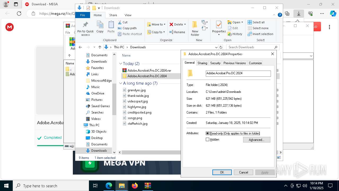Image resolution: width=339 pixels, height=191 pixels.
Task: Click the Windows taskbar search box
Action: 51,186
